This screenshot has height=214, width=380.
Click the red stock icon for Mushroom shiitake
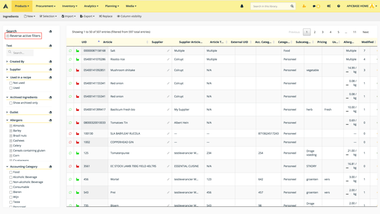coord(77,70)
